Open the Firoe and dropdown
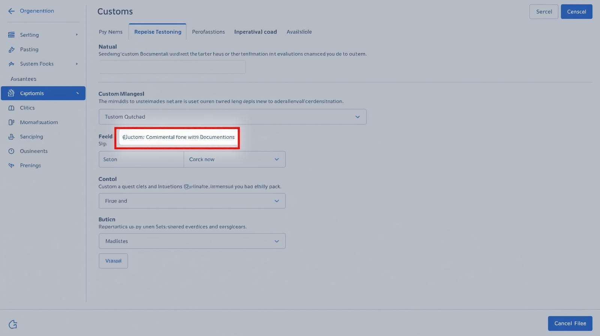Screen dimensions: 600x336 click(x=192, y=201)
